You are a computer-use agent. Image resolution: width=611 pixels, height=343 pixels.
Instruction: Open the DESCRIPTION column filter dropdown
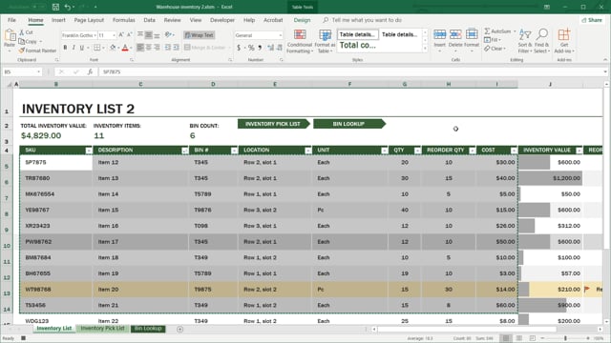pos(184,151)
